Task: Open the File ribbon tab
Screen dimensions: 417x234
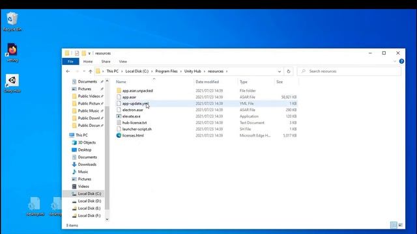Action: click(70, 61)
